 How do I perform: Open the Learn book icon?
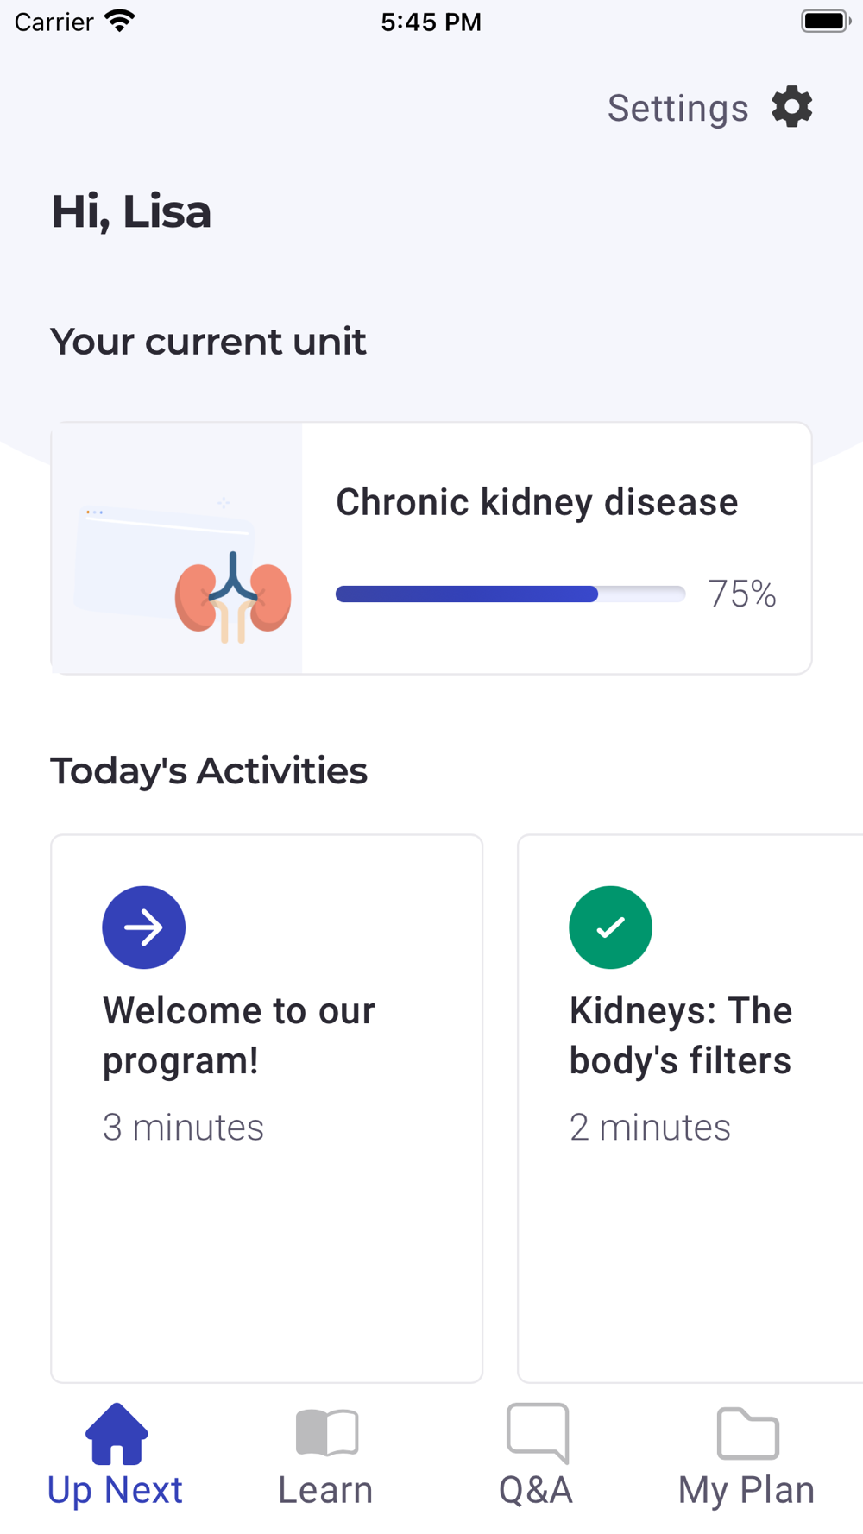(326, 1433)
